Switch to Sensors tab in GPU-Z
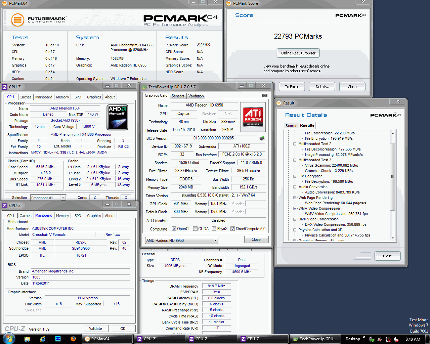The width and height of the screenshot is (430, 344). click(178, 96)
